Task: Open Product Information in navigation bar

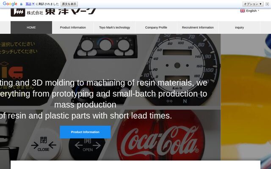Action: coord(73,27)
